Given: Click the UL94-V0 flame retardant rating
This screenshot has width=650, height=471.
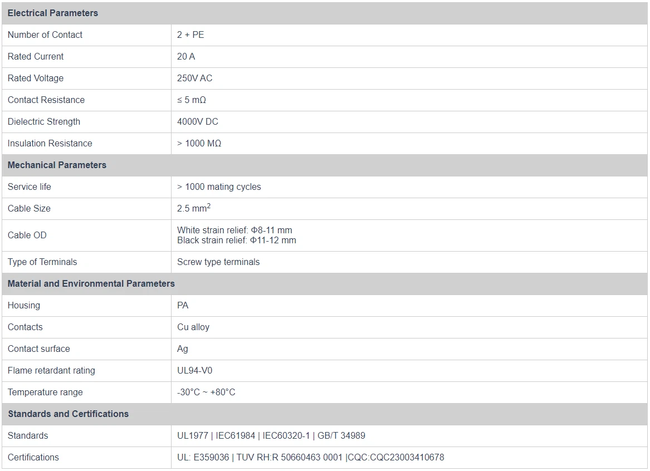Looking at the screenshot, I should click(194, 370).
